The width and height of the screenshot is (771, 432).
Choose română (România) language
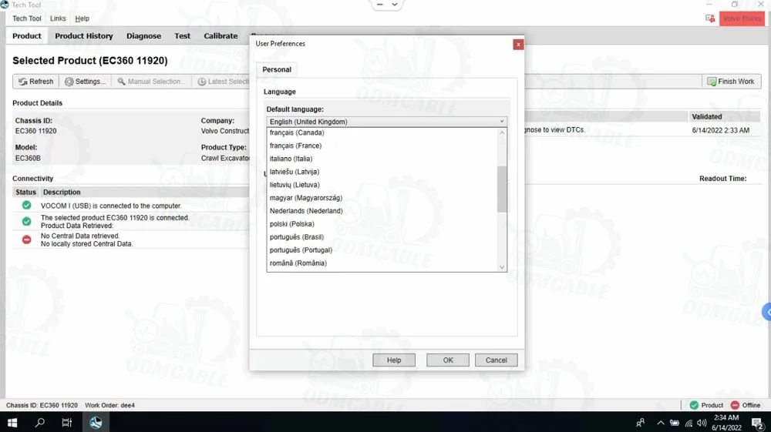(382, 263)
